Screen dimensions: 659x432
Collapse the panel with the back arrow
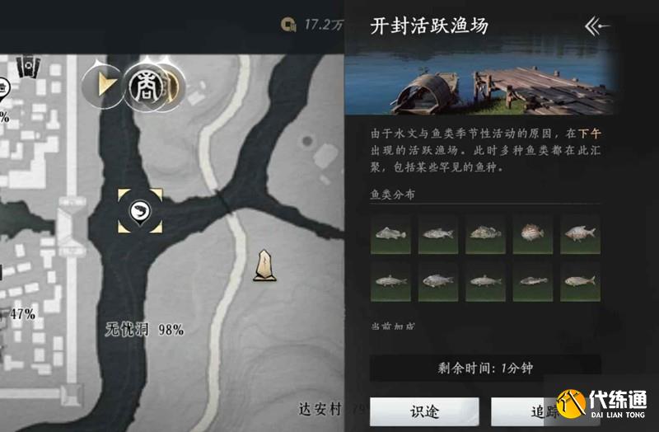point(596,26)
